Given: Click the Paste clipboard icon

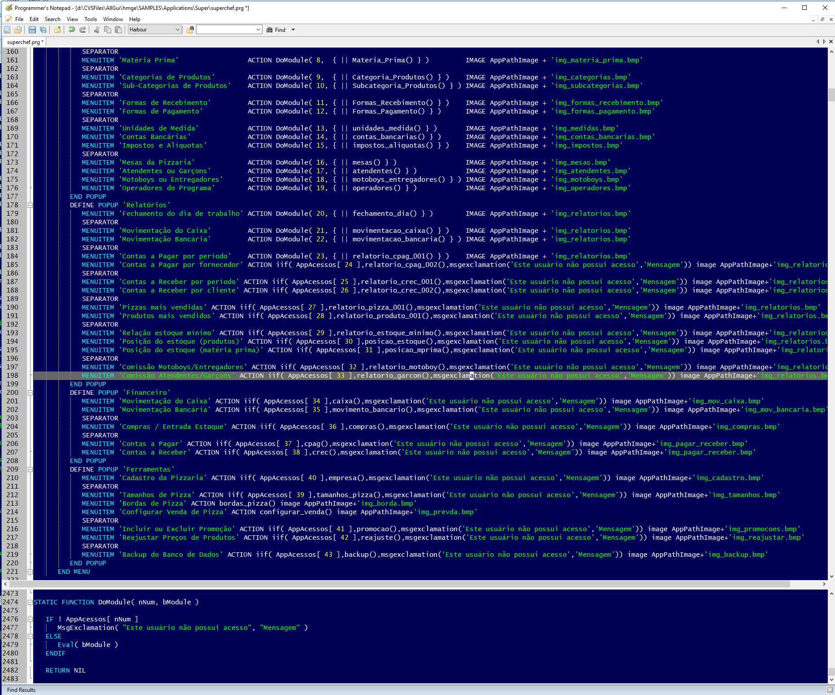Looking at the screenshot, I should point(118,30).
